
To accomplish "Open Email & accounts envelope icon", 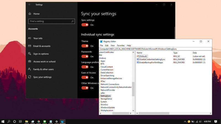I will (30, 46).
